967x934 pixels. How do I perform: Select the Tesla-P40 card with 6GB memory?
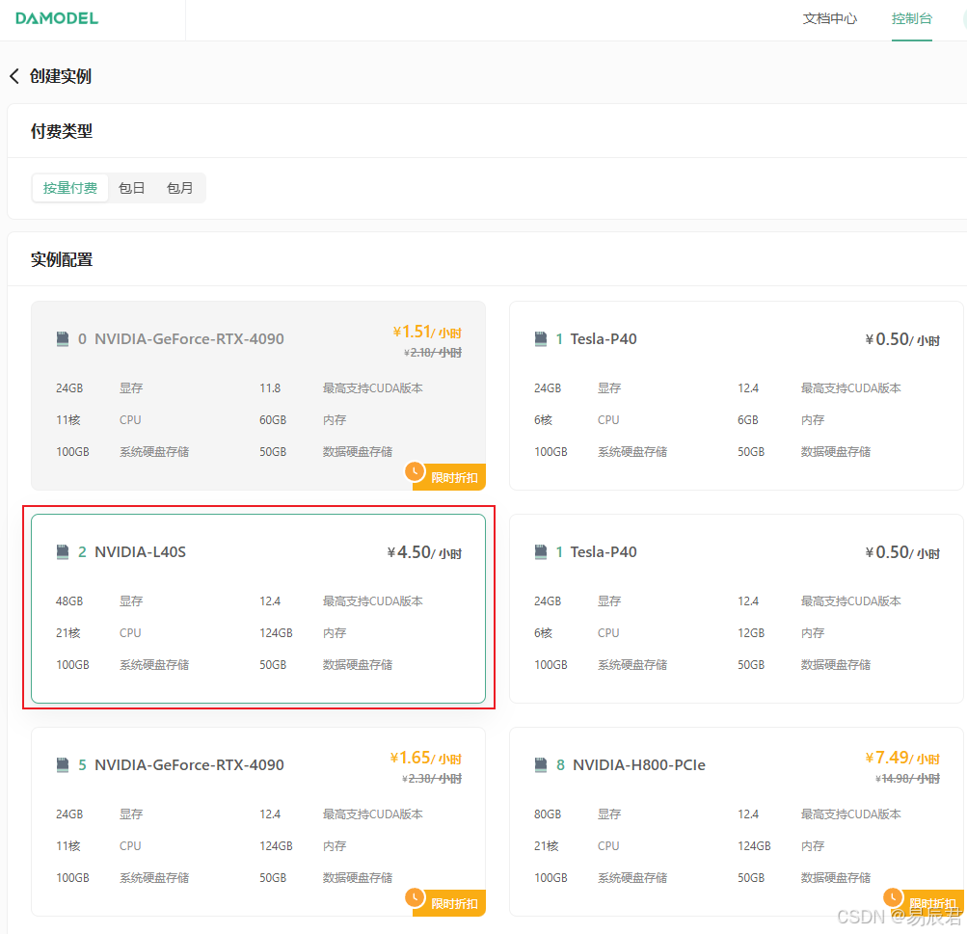(737, 396)
